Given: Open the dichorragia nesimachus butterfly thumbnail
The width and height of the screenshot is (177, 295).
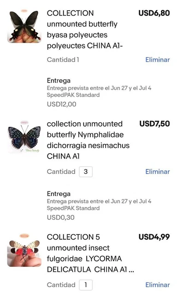Looking at the screenshot, I should (24, 137).
